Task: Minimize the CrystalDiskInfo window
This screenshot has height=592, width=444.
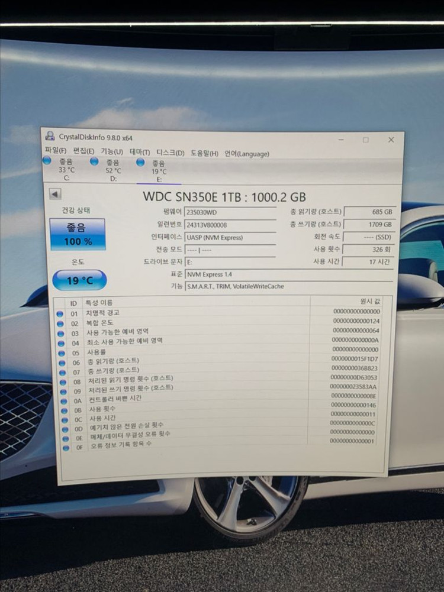Action: (341, 140)
